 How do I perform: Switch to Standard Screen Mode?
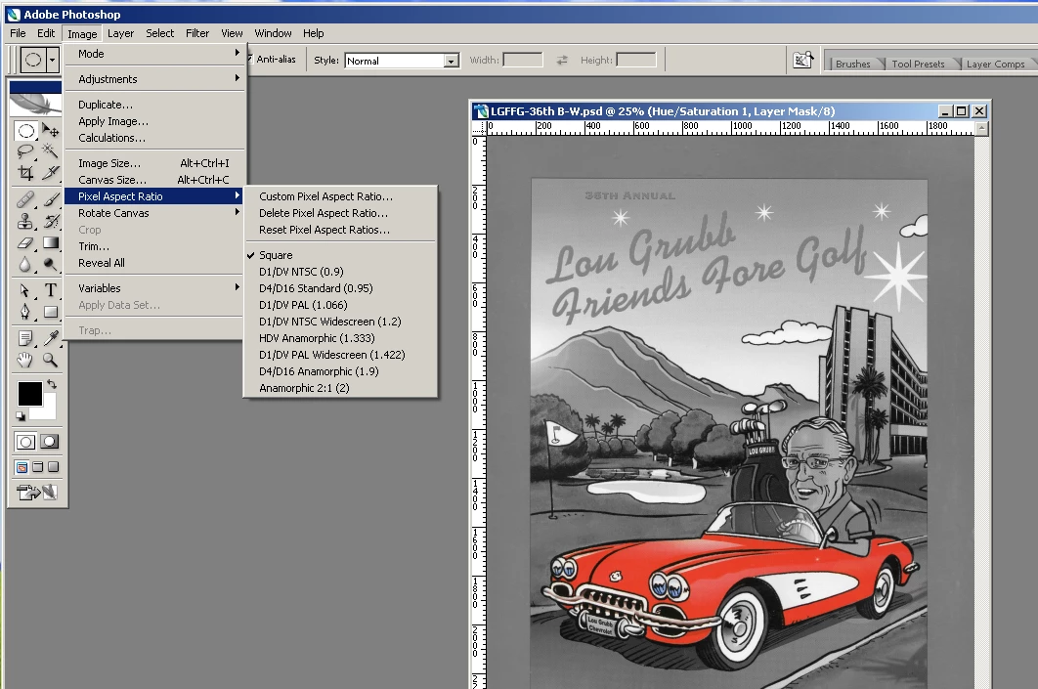(x=22, y=467)
